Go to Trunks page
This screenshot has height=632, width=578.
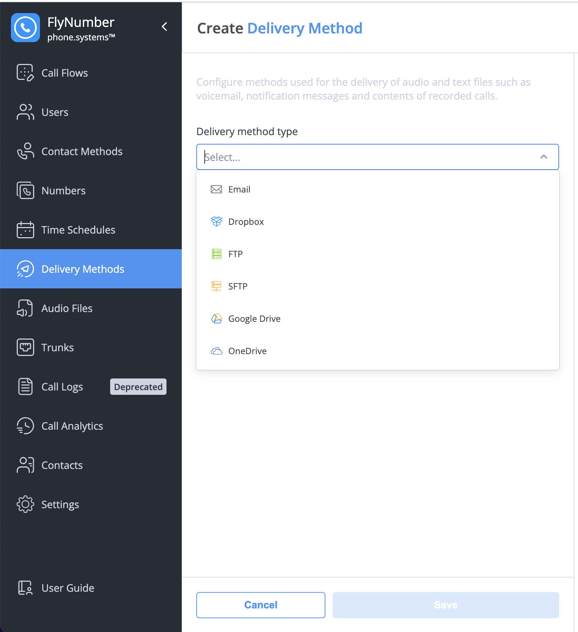point(91,347)
